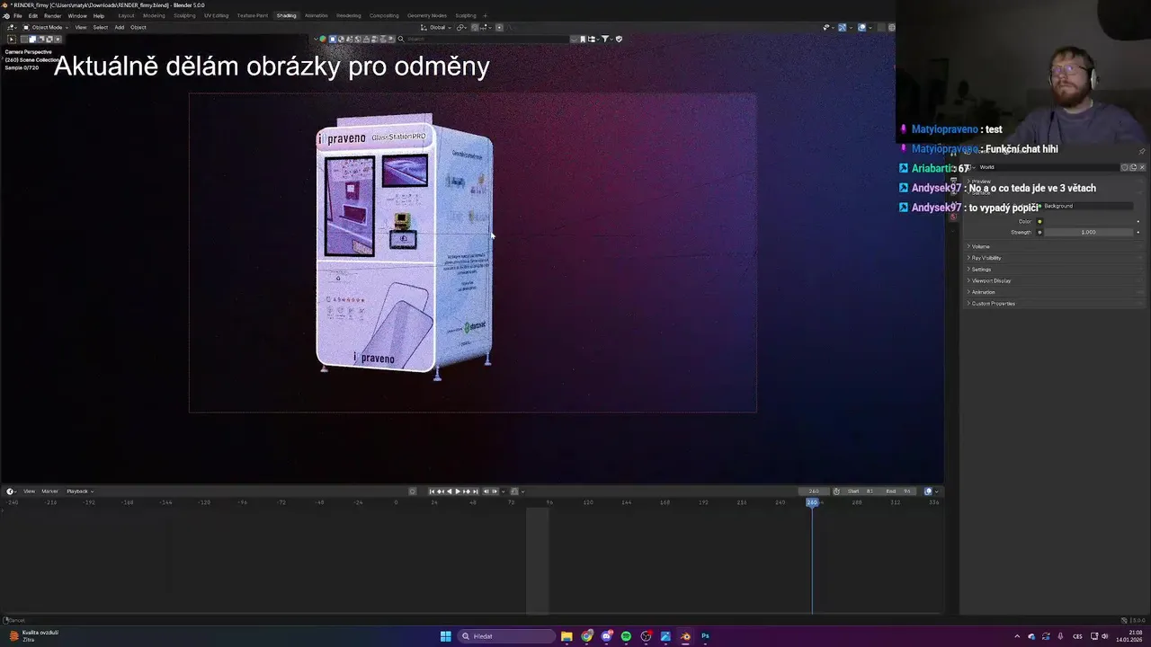Expand the Animation panel in World properties

point(983,292)
